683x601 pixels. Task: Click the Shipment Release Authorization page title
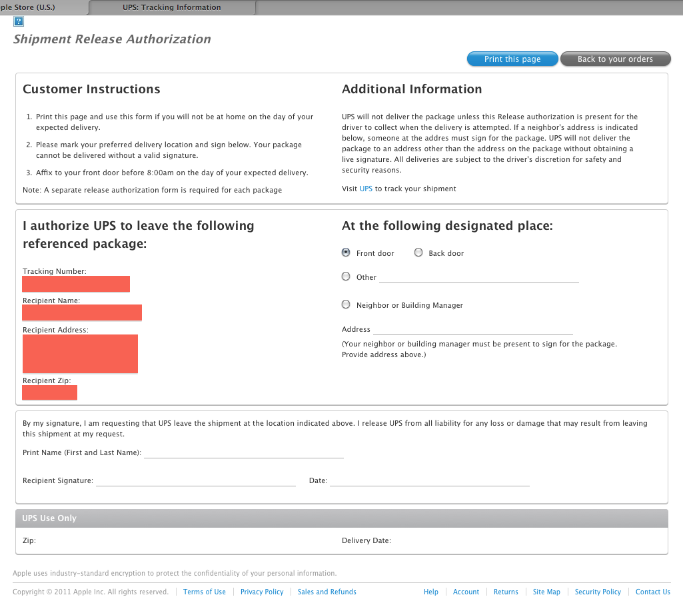(112, 39)
